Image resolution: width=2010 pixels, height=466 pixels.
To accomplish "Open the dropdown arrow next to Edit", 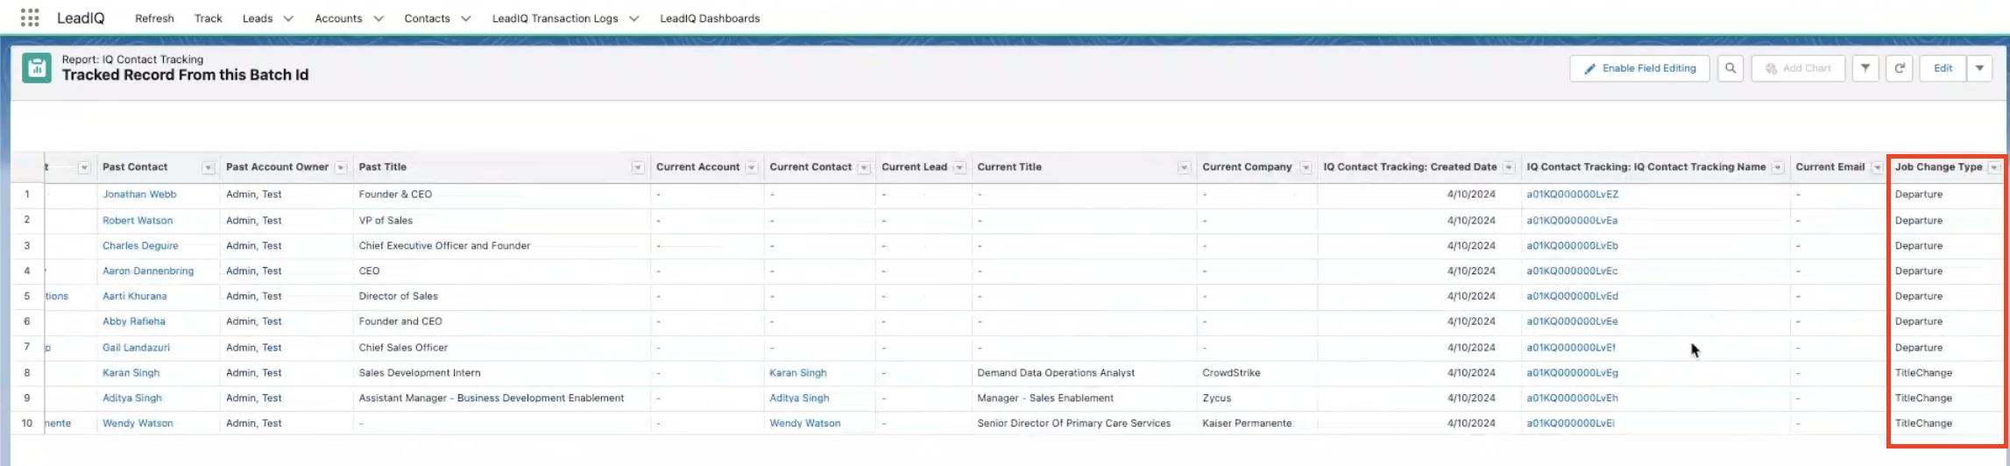I will click(x=1979, y=68).
